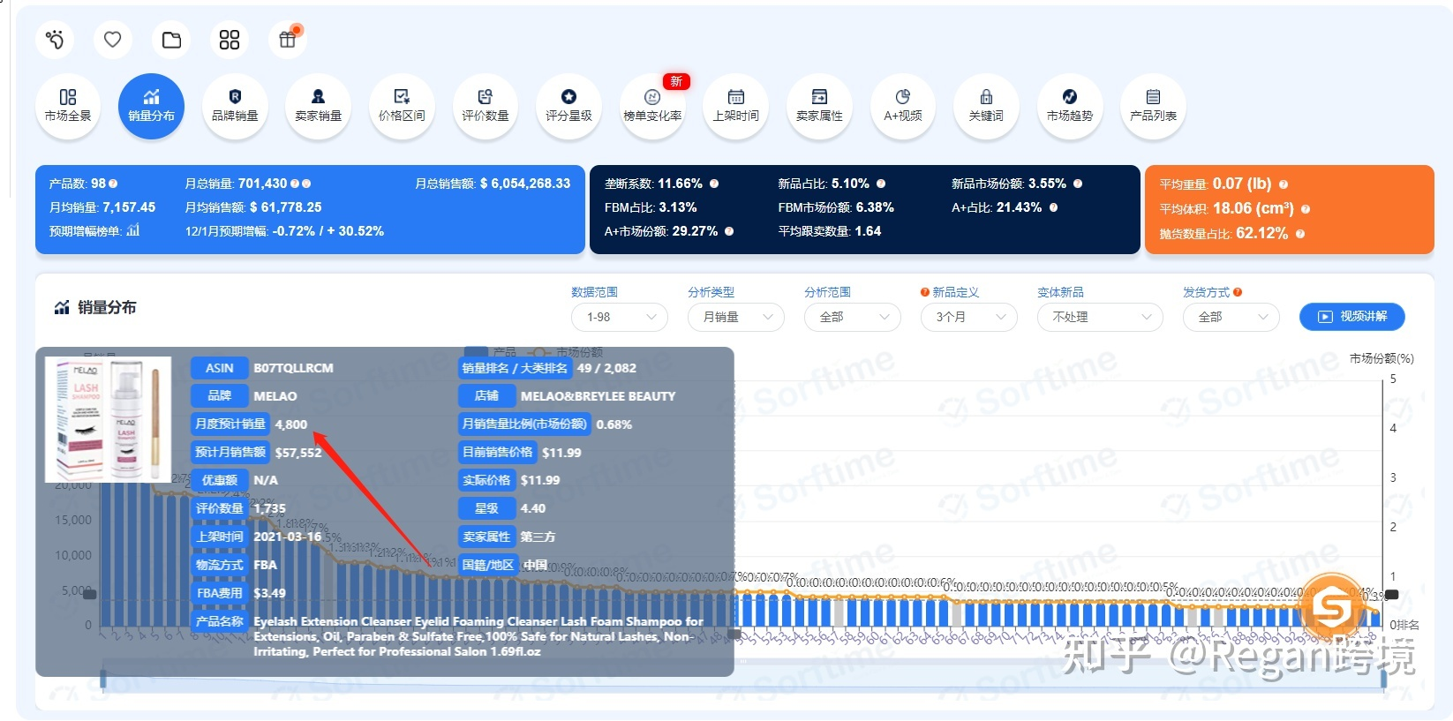Switch to the 价格区间 tab

(402, 106)
